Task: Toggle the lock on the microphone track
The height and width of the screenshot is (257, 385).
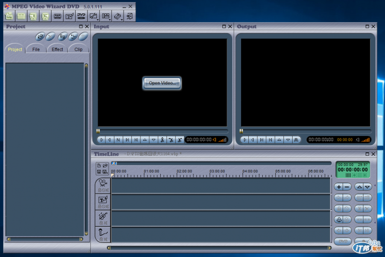Action: [x=101, y=239]
